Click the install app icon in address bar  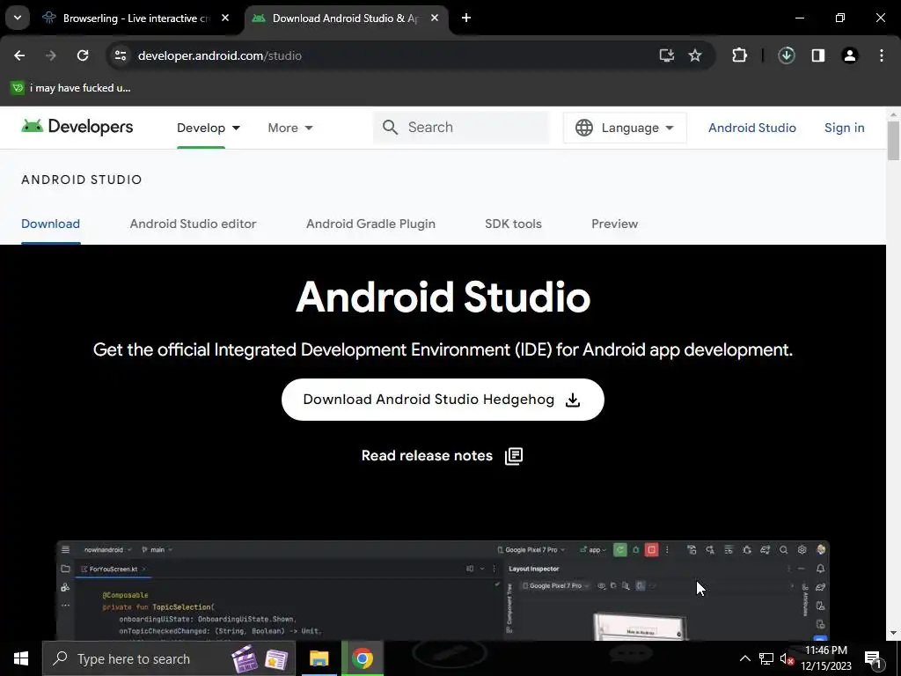[667, 55]
